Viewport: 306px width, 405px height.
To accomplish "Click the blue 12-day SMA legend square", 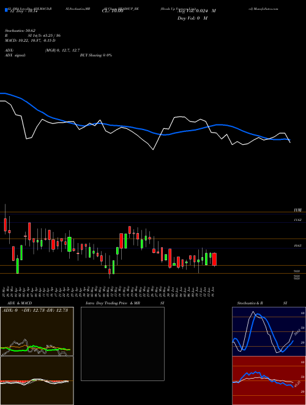I will (x=6, y=10).
